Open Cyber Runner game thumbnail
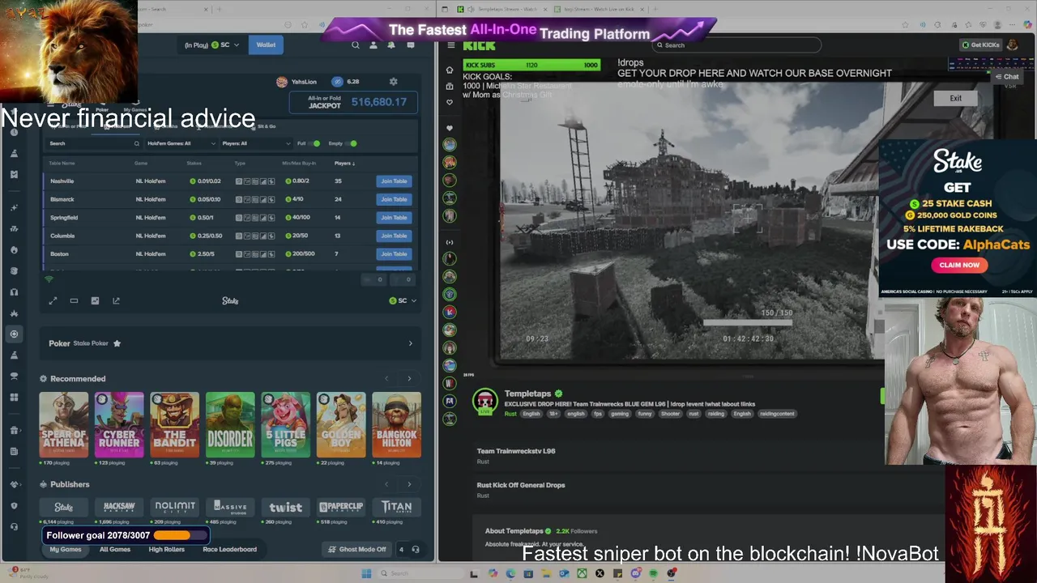This screenshot has width=1037, height=583. (x=119, y=425)
